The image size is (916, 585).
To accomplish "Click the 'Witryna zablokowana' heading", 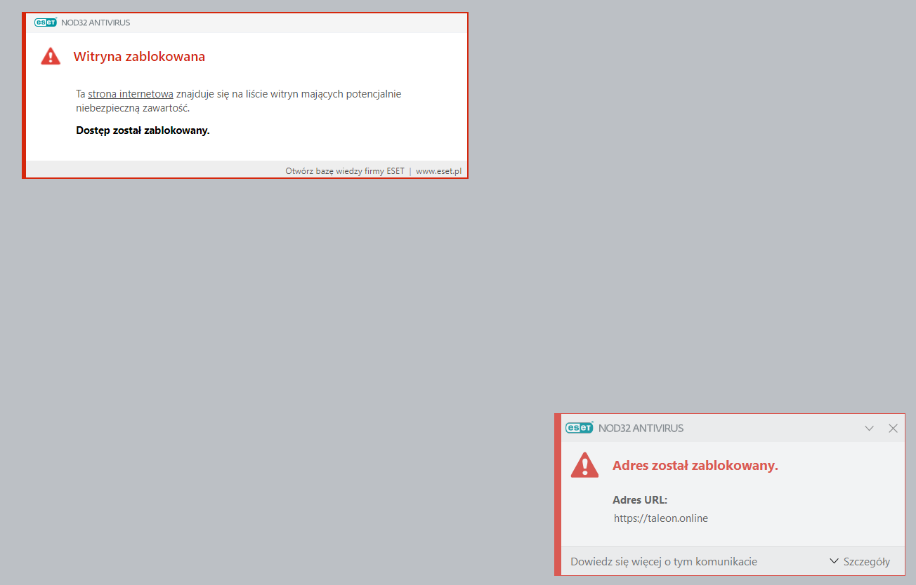I will pyautogui.click(x=139, y=57).
